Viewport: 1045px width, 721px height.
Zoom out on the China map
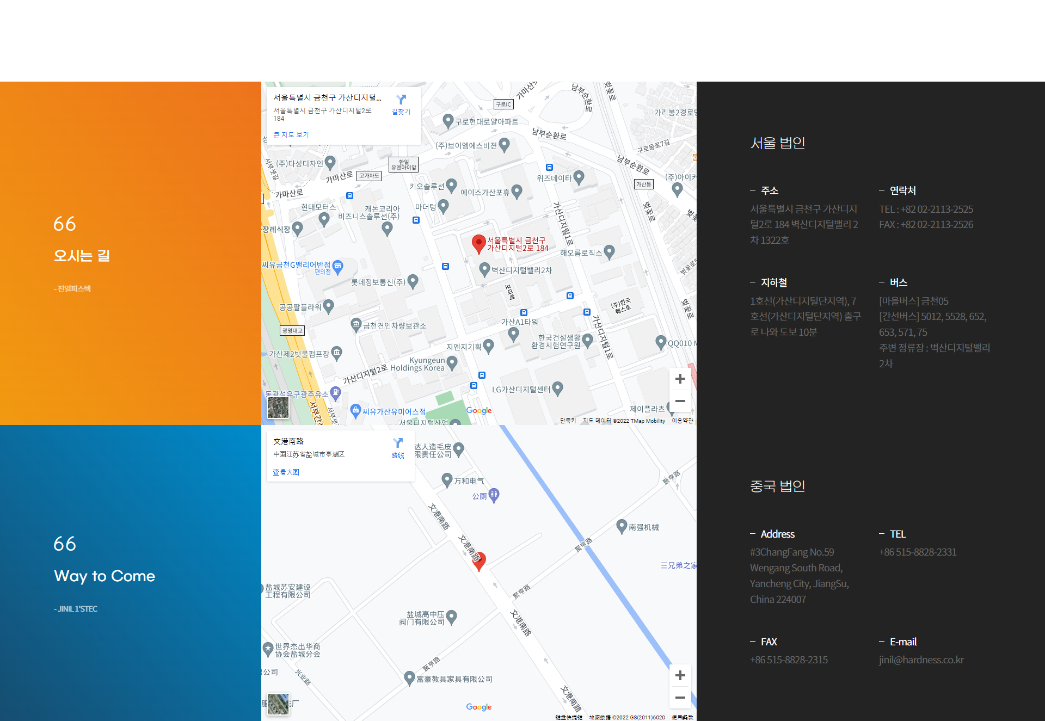coord(680,698)
